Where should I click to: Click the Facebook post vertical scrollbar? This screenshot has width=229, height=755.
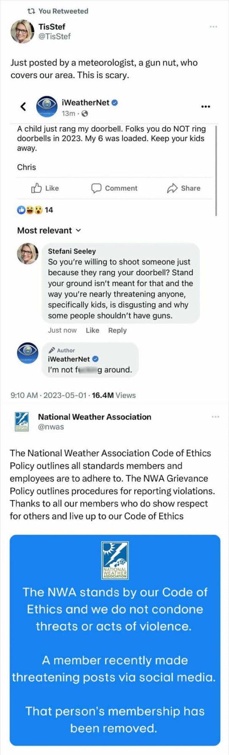point(216,170)
